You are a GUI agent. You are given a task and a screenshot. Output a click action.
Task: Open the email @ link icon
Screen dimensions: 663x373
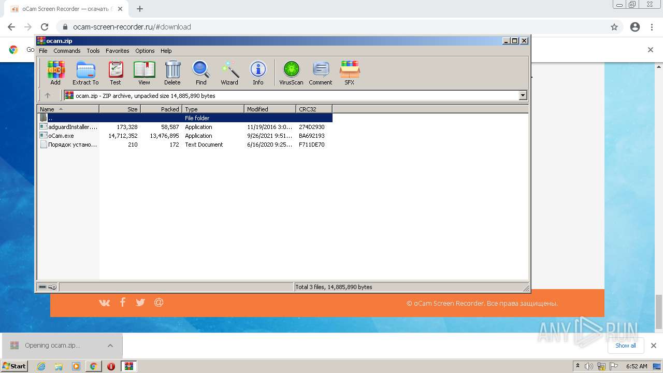pos(159,302)
